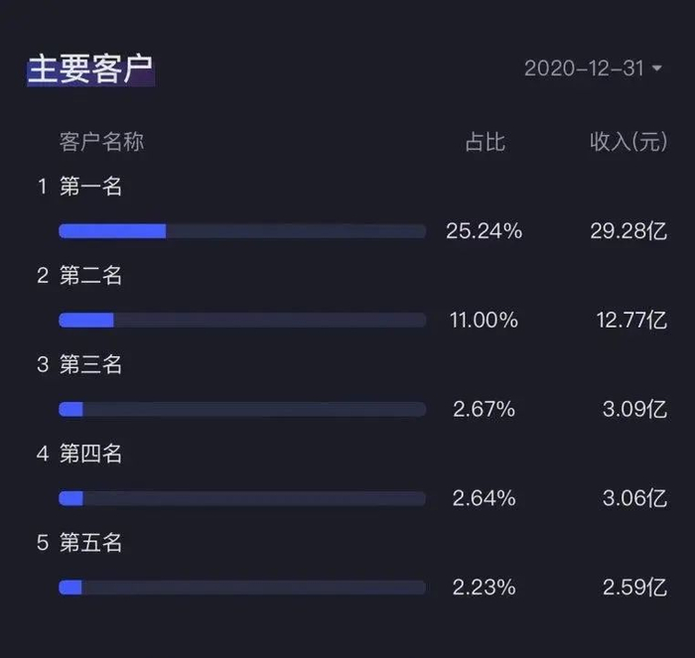Select the 第二名 customer row

tap(90, 275)
